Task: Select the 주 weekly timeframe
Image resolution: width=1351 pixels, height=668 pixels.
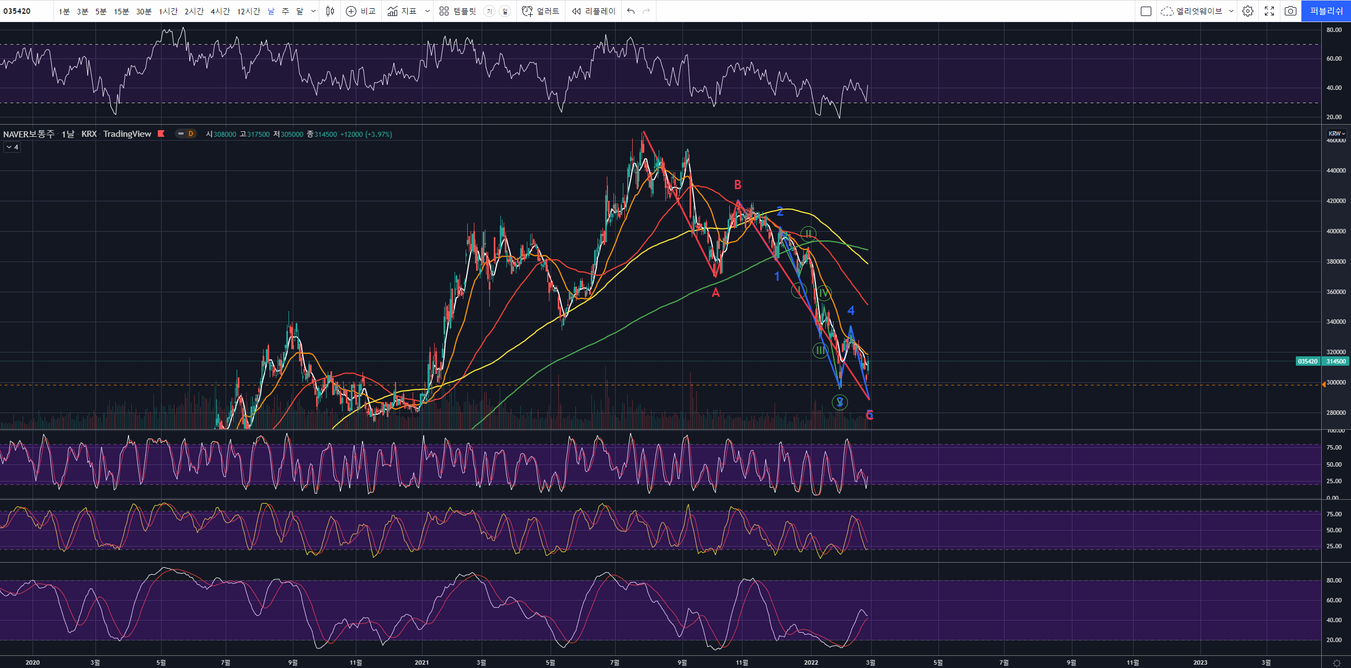Action: coord(285,11)
